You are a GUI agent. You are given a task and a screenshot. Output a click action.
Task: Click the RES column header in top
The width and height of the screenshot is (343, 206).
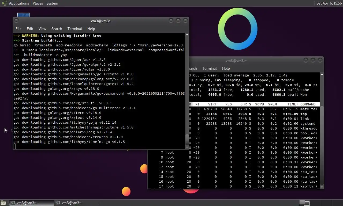pos(229,104)
